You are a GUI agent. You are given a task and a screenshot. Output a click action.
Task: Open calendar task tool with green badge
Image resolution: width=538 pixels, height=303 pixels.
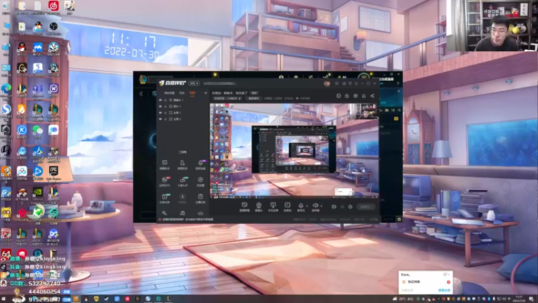pos(165,198)
